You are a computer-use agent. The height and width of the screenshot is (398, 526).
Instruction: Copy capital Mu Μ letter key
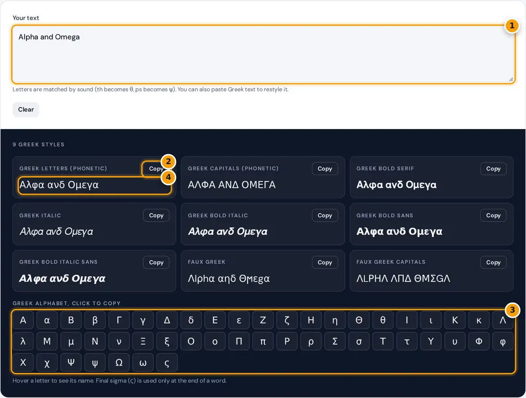click(x=47, y=342)
